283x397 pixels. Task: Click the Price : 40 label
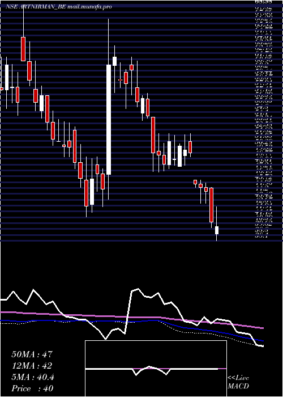(x=32, y=388)
